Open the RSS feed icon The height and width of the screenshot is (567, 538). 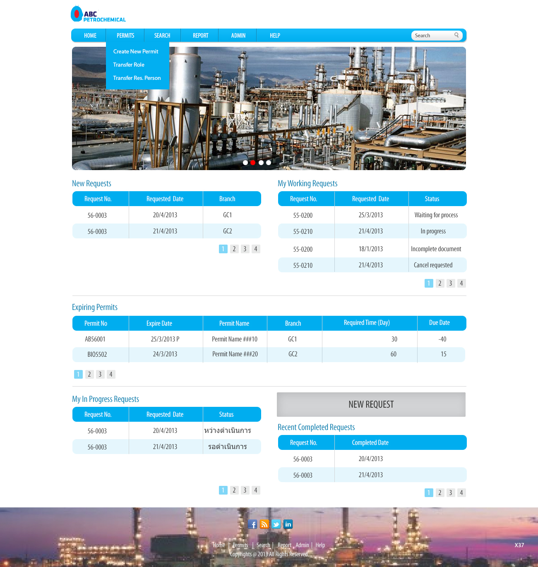[264, 524]
